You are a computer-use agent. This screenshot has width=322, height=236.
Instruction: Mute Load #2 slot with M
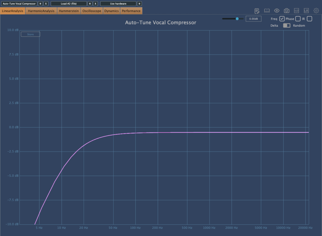[90, 4]
